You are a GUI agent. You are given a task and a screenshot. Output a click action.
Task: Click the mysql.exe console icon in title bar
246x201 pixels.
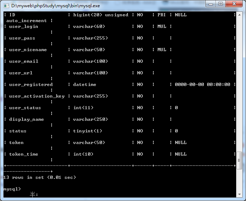[x=7, y=6]
